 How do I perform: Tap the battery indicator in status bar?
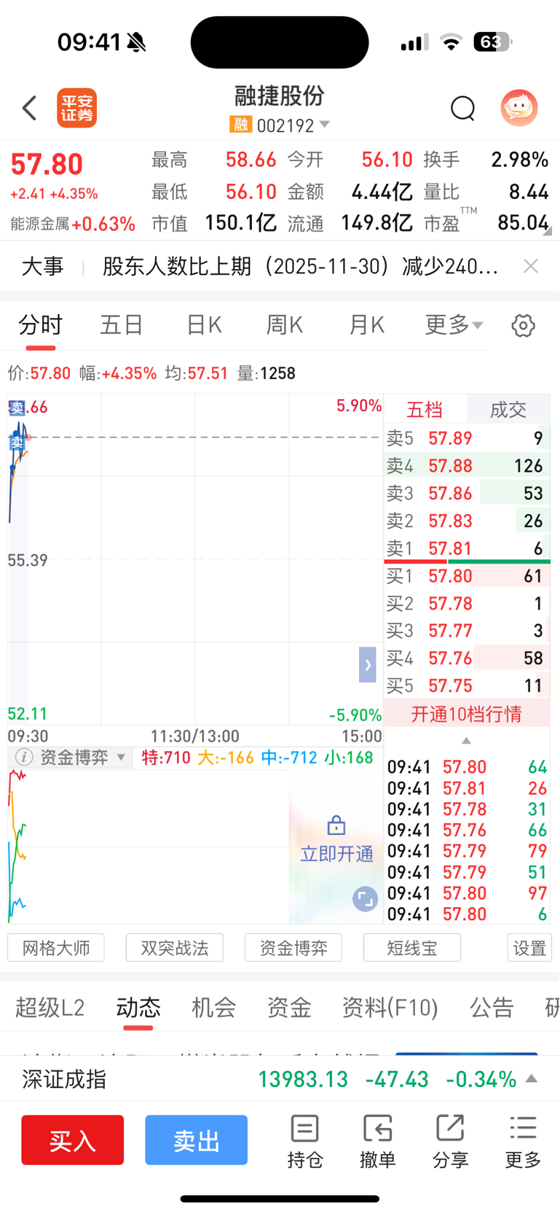coord(493,42)
